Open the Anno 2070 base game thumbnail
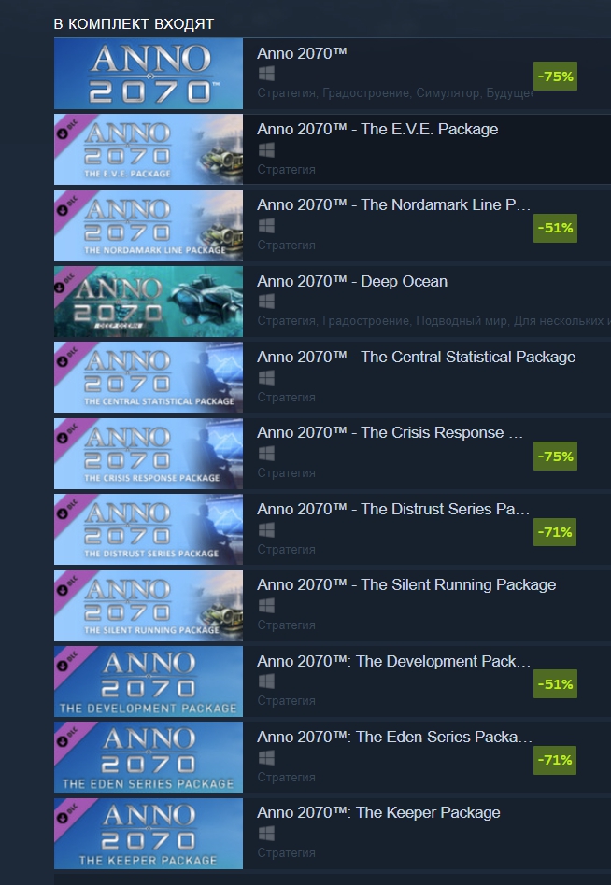The width and height of the screenshot is (611, 885). pyautogui.click(x=149, y=74)
